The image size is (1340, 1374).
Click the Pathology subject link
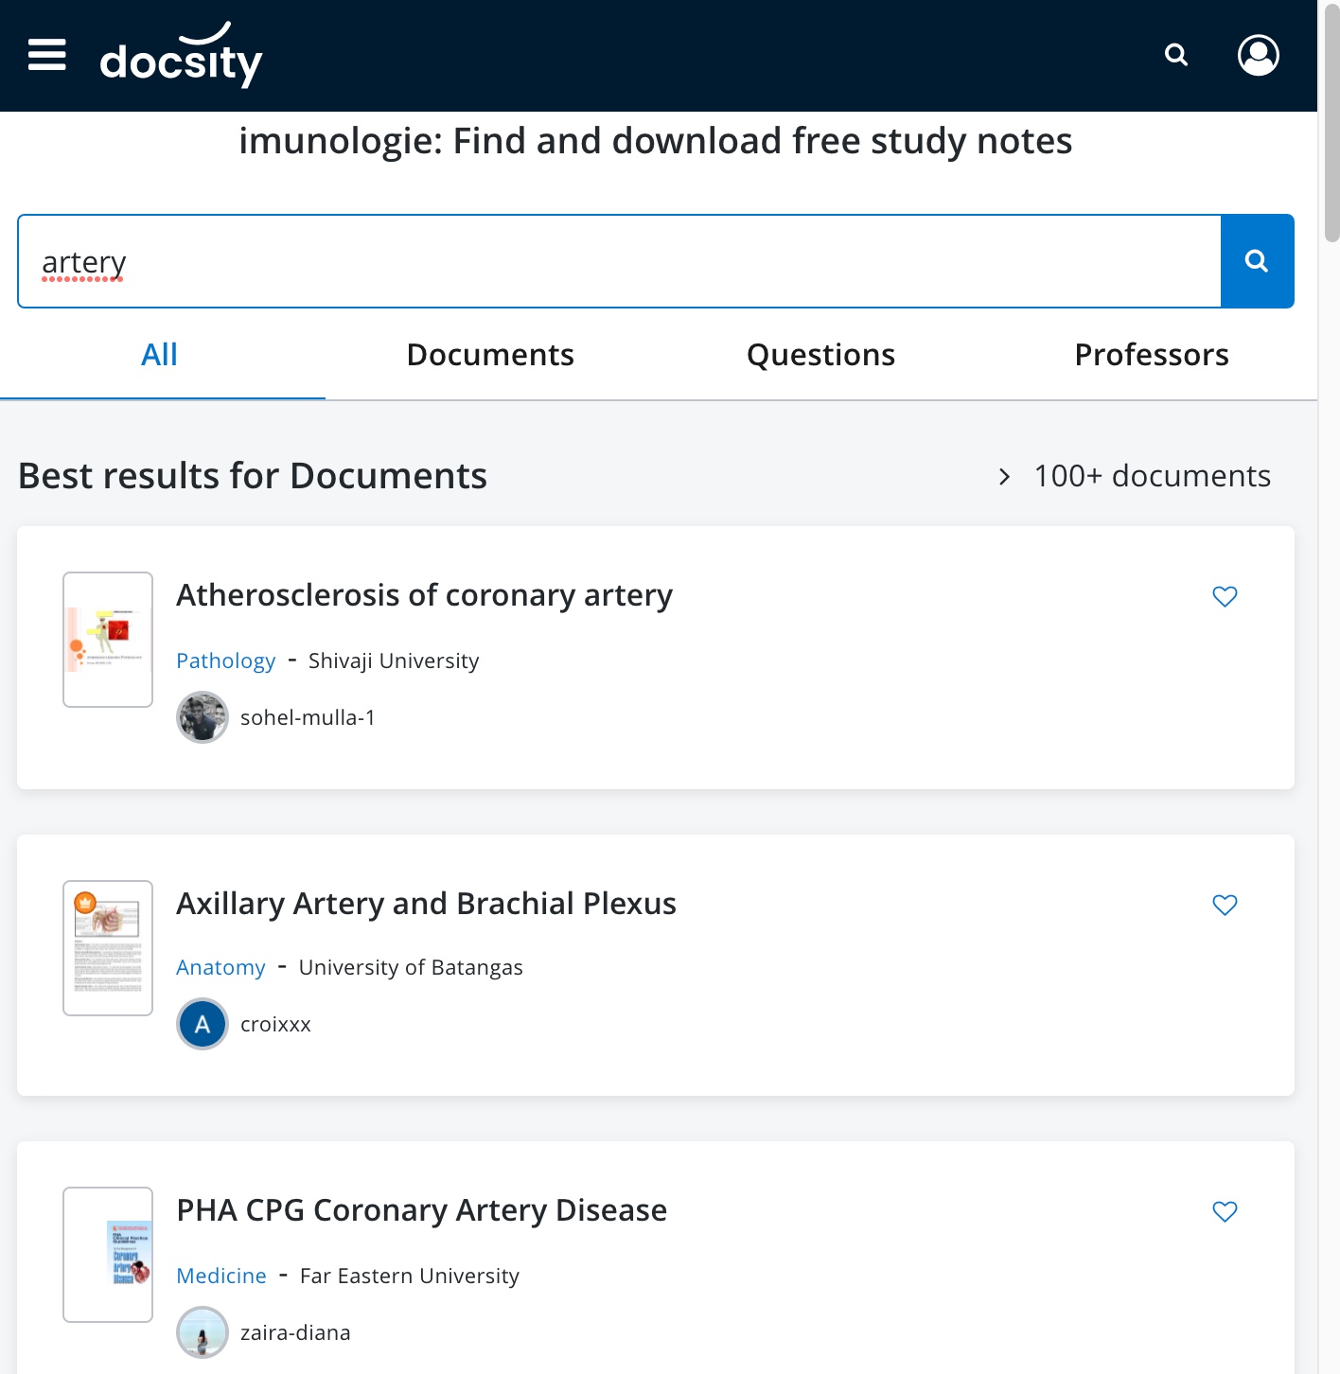[x=225, y=661]
